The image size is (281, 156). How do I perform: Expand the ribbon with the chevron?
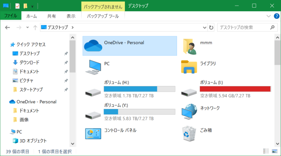coord(269,16)
